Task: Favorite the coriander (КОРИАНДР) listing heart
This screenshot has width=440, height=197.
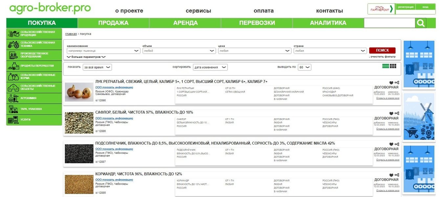Action: (391, 175)
